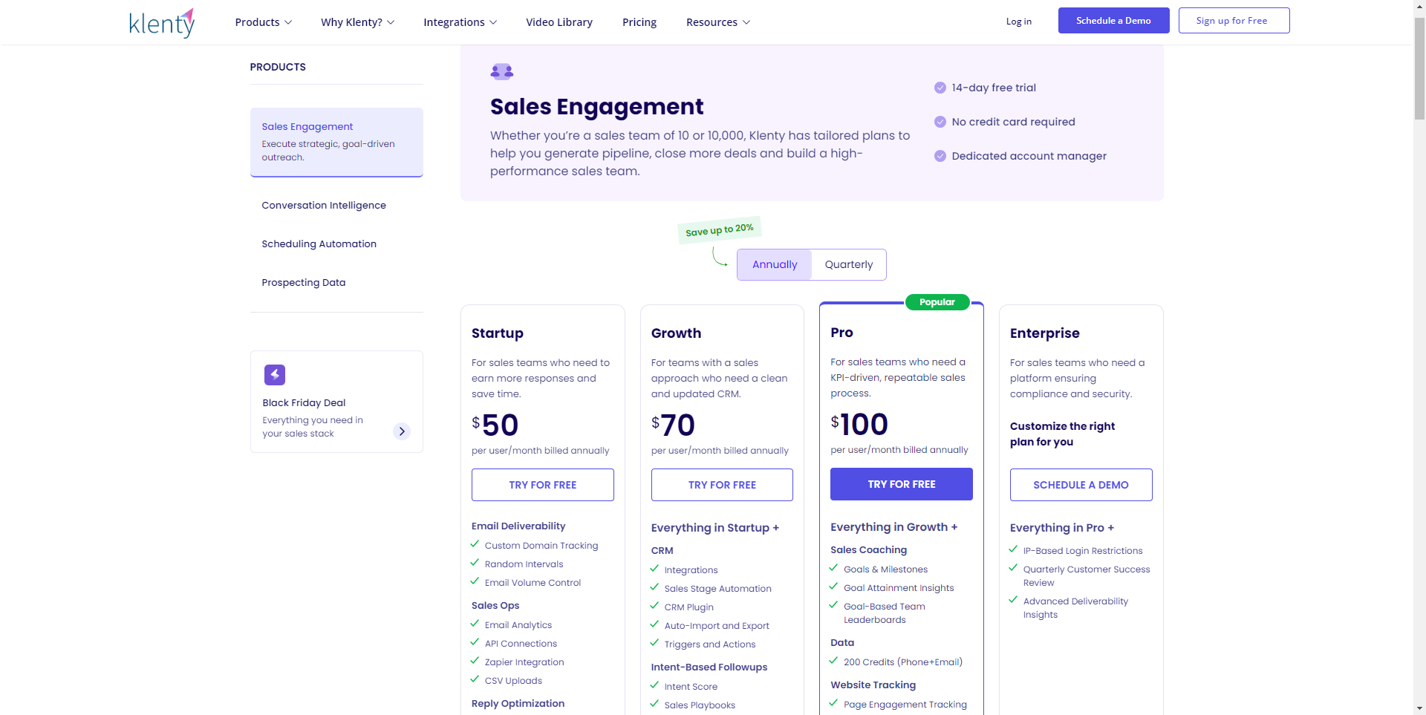
Task: Click the Startup plan $50 price
Action: pos(495,425)
